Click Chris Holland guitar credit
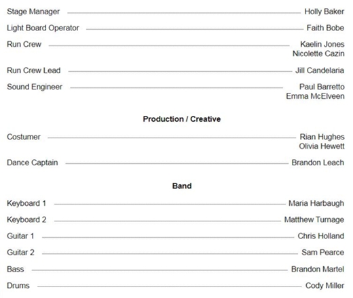Image resolution: width=353 pixels, height=298 pixels. [x=320, y=236]
